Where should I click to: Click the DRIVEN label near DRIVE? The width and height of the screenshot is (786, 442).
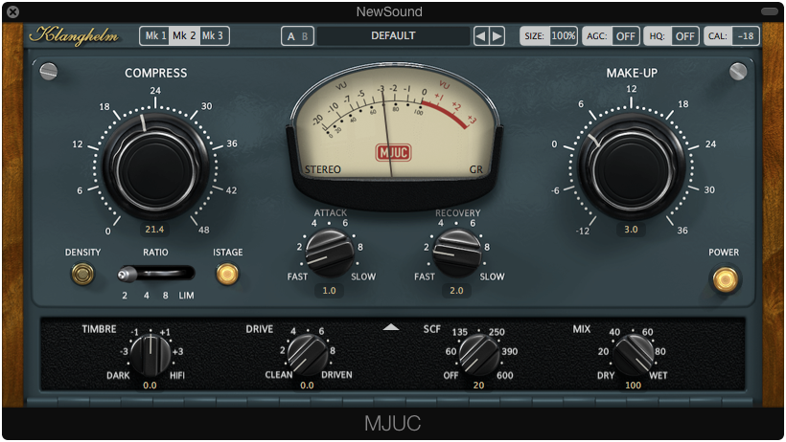336,374
